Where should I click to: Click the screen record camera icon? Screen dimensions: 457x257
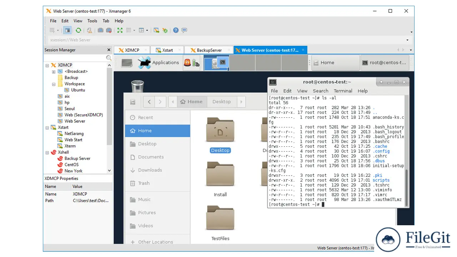[x=109, y=30]
